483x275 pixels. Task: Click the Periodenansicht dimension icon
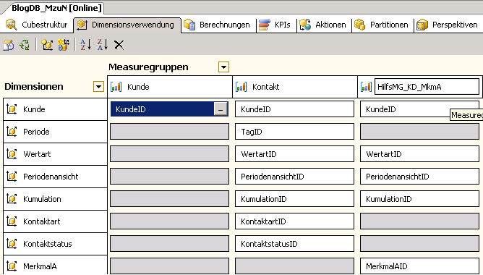coord(12,177)
